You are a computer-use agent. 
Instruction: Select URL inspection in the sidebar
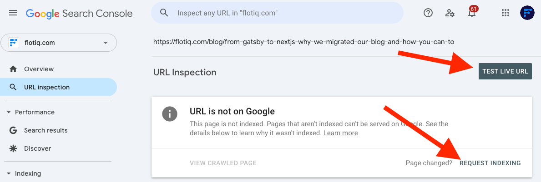click(x=46, y=87)
